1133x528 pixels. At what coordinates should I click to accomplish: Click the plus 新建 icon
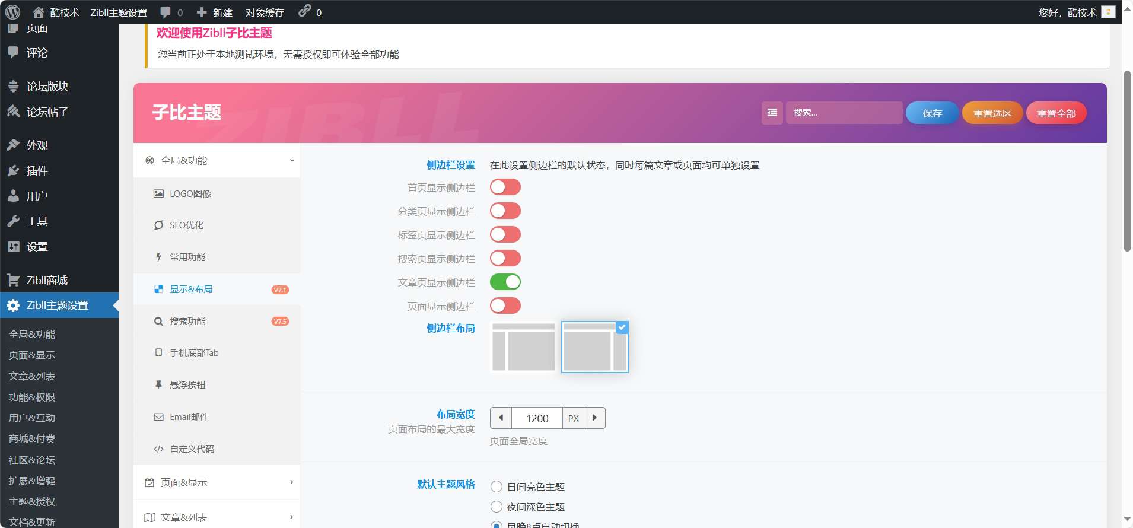[x=202, y=12]
